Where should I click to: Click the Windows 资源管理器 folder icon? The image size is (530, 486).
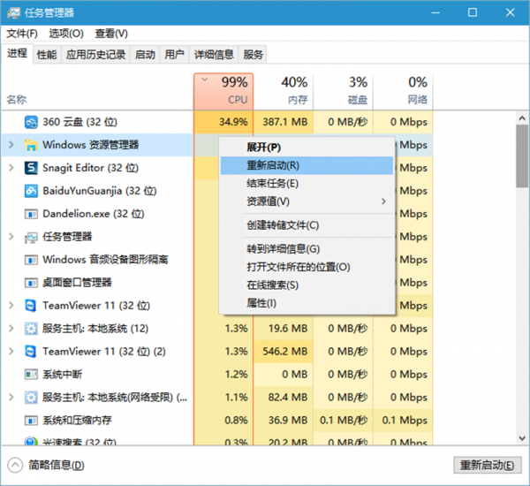[x=31, y=145]
